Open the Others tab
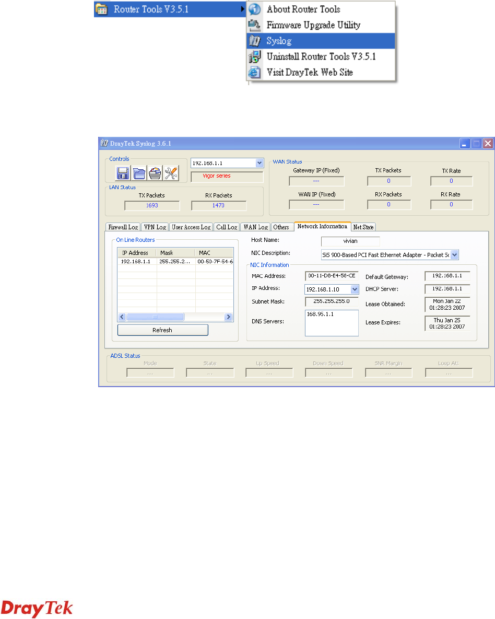The image size is (495, 619). pyautogui.click(x=282, y=227)
